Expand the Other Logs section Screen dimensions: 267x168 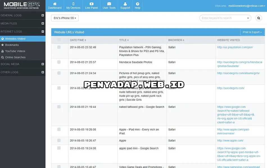(43, 72)
